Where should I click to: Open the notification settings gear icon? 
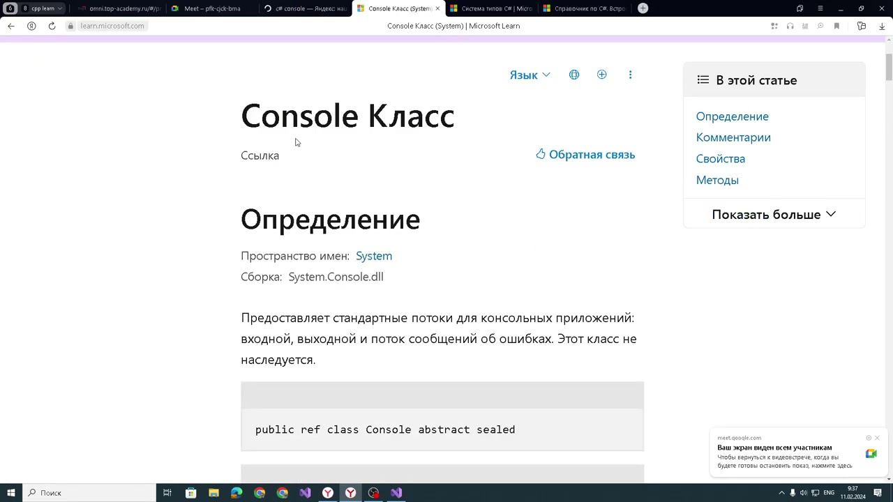click(869, 438)
